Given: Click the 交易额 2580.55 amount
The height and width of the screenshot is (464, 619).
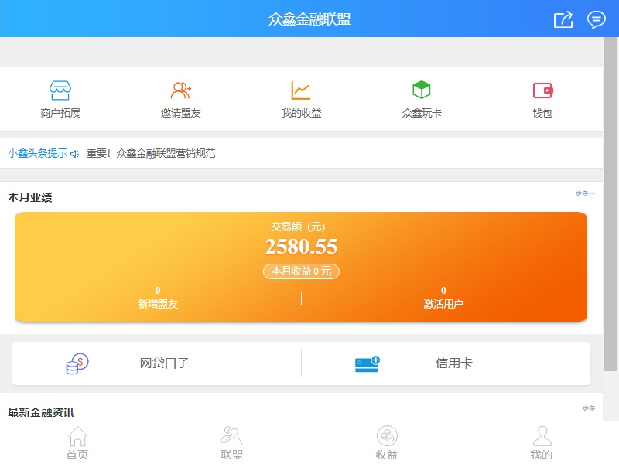Looking at the screenshot, I should [x=301, y=247].
